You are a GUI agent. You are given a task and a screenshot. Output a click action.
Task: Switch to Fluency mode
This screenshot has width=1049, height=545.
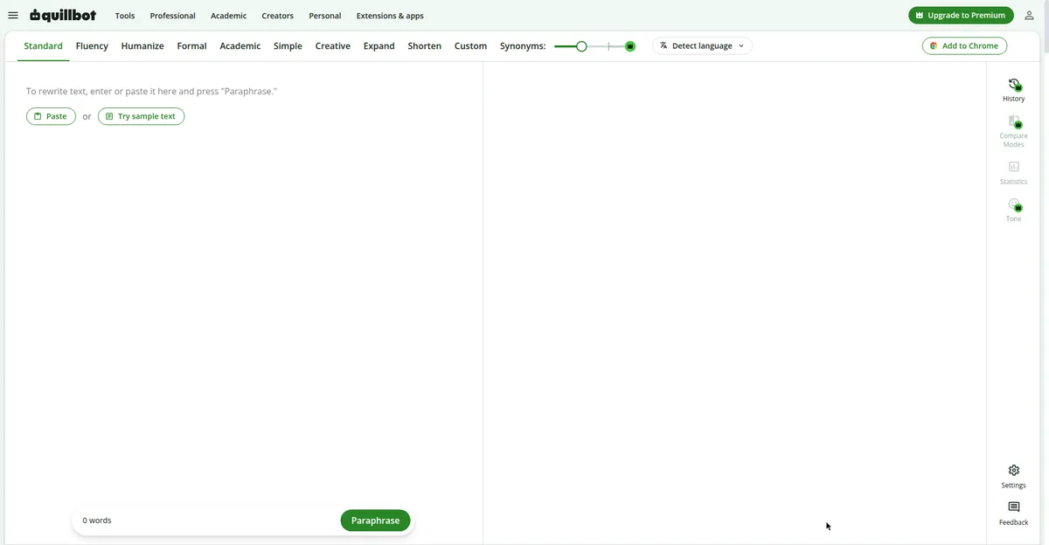tap(92, 46)
